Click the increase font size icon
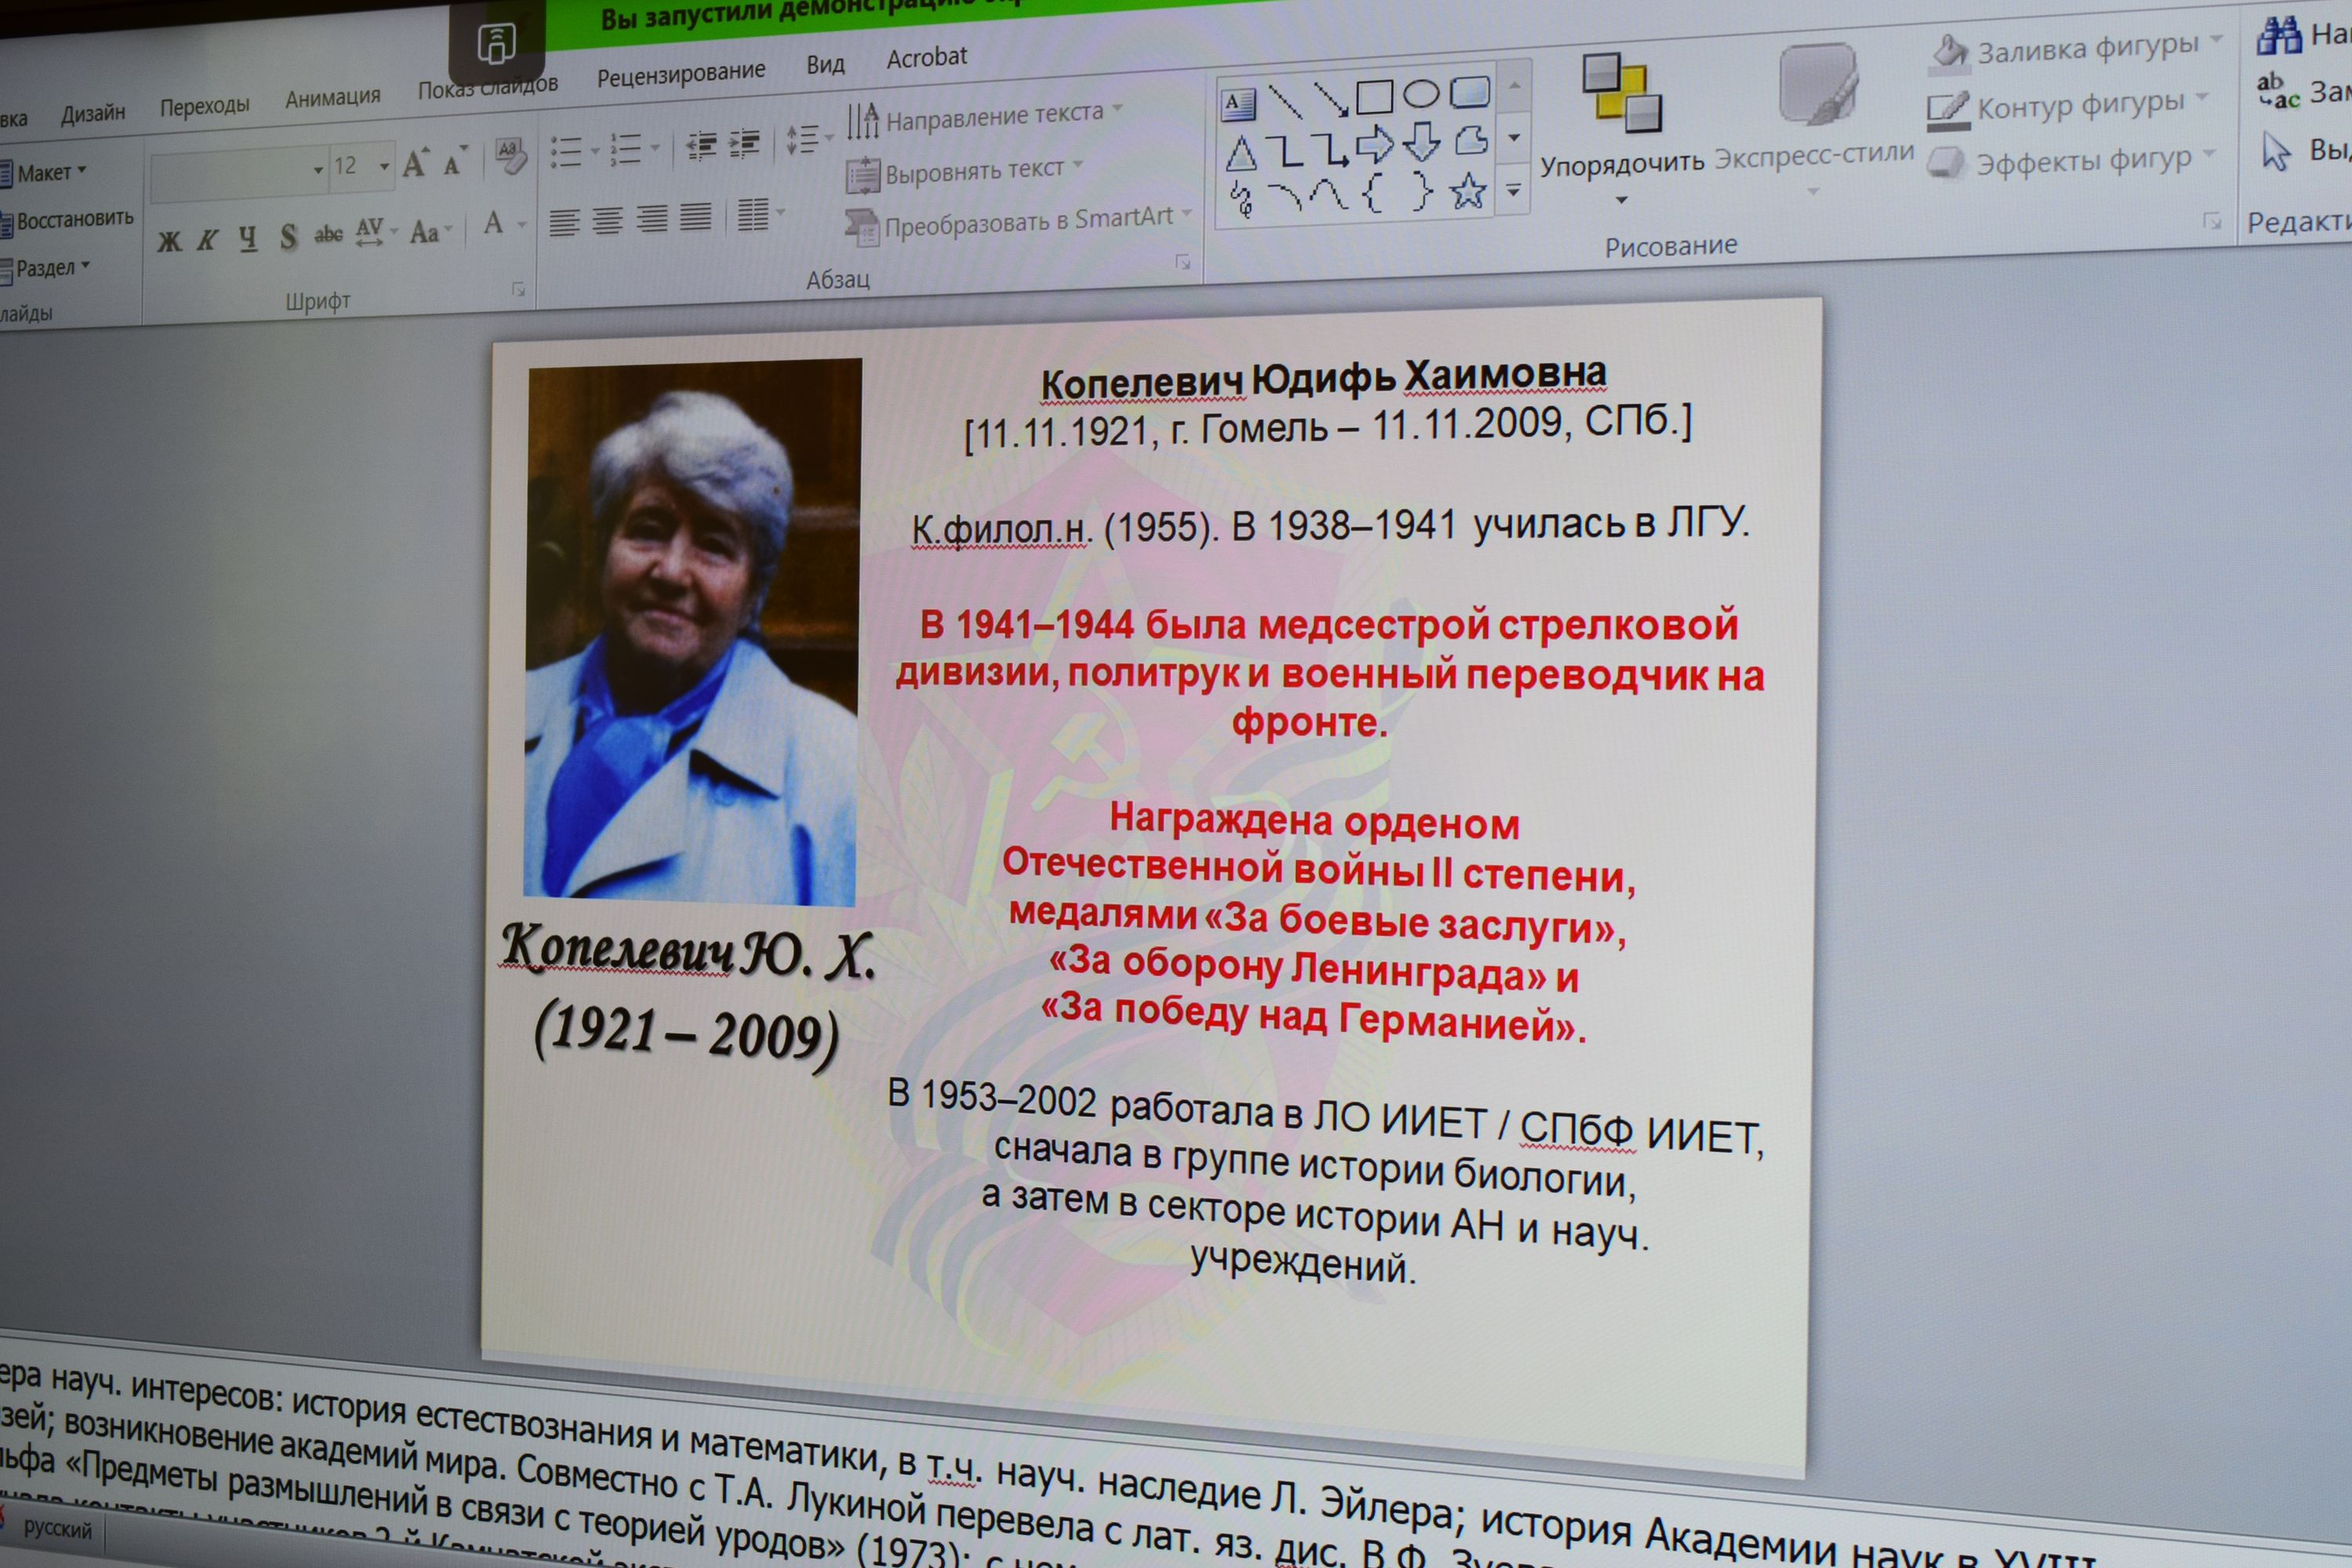Viewport: 2352px width, 1568px height. coord(416,161)
